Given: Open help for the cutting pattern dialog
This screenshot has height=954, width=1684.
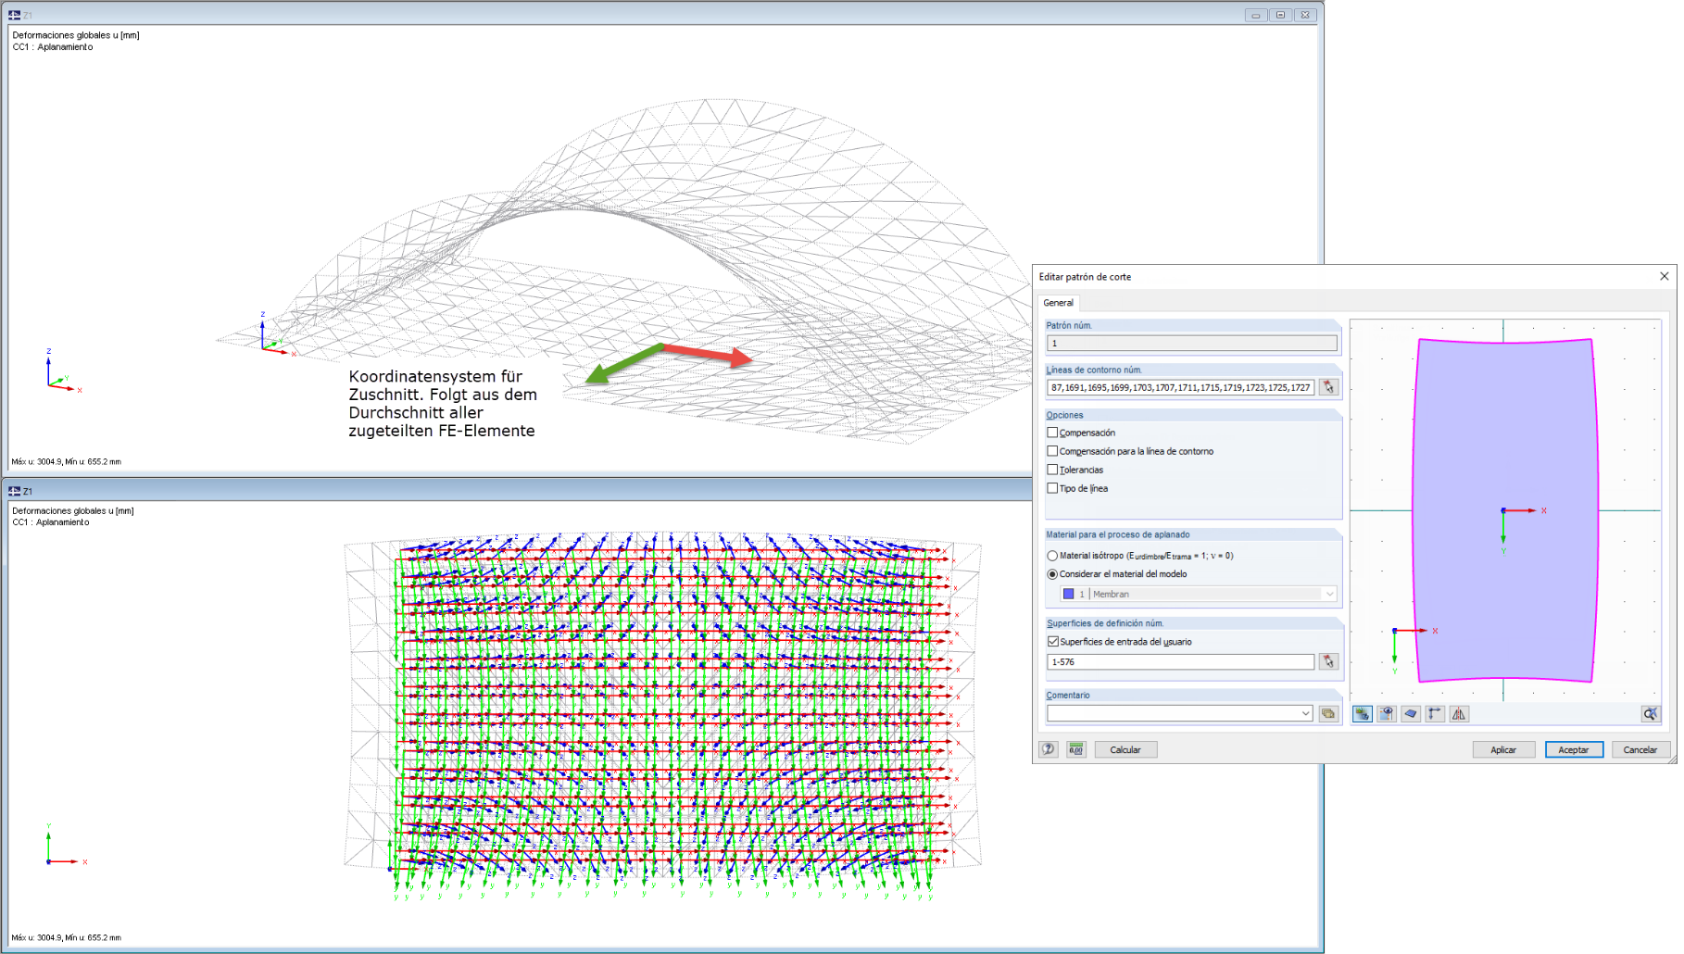Looking at the screenshot, I should pos(1049,749).
